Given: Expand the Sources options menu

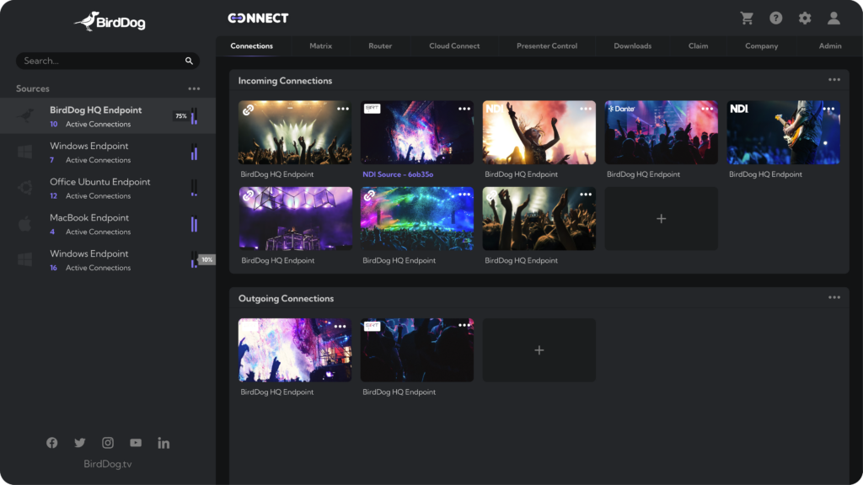Looking at the screenshot, I should coord(194,89).
